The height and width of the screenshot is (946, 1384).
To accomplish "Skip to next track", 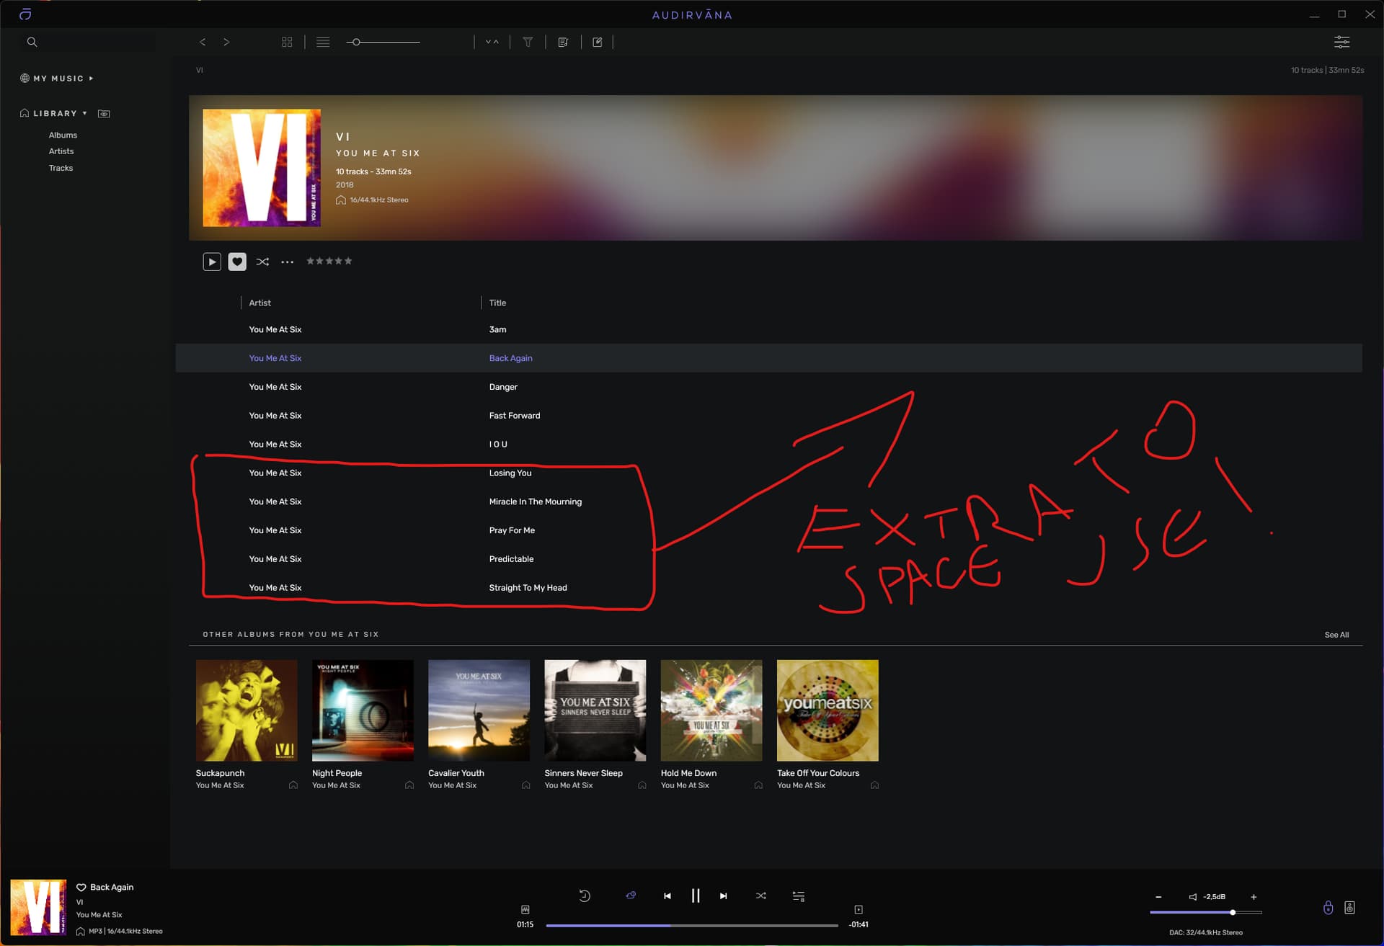I will (723, 896).
